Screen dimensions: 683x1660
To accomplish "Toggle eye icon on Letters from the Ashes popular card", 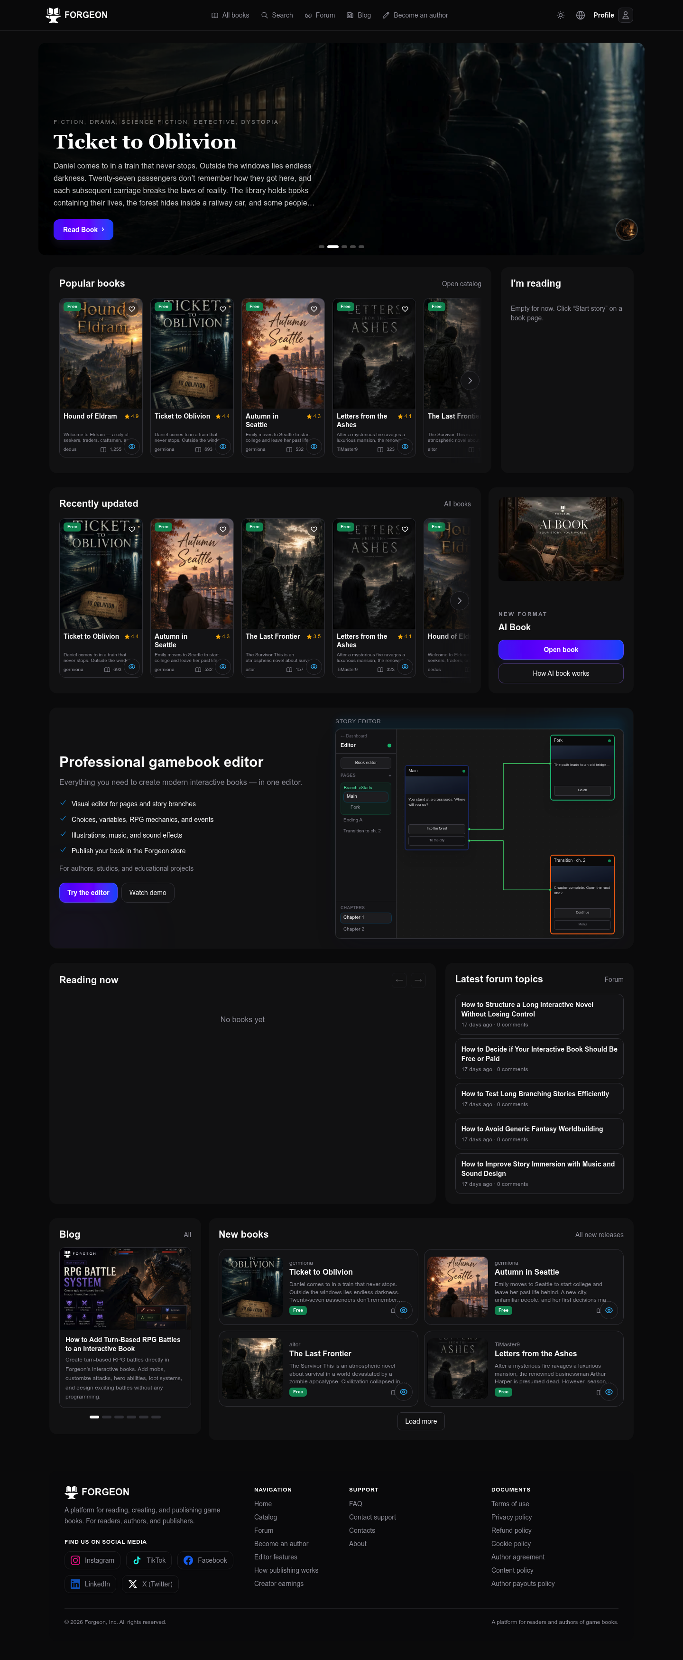I will click(x=405, y=447).
